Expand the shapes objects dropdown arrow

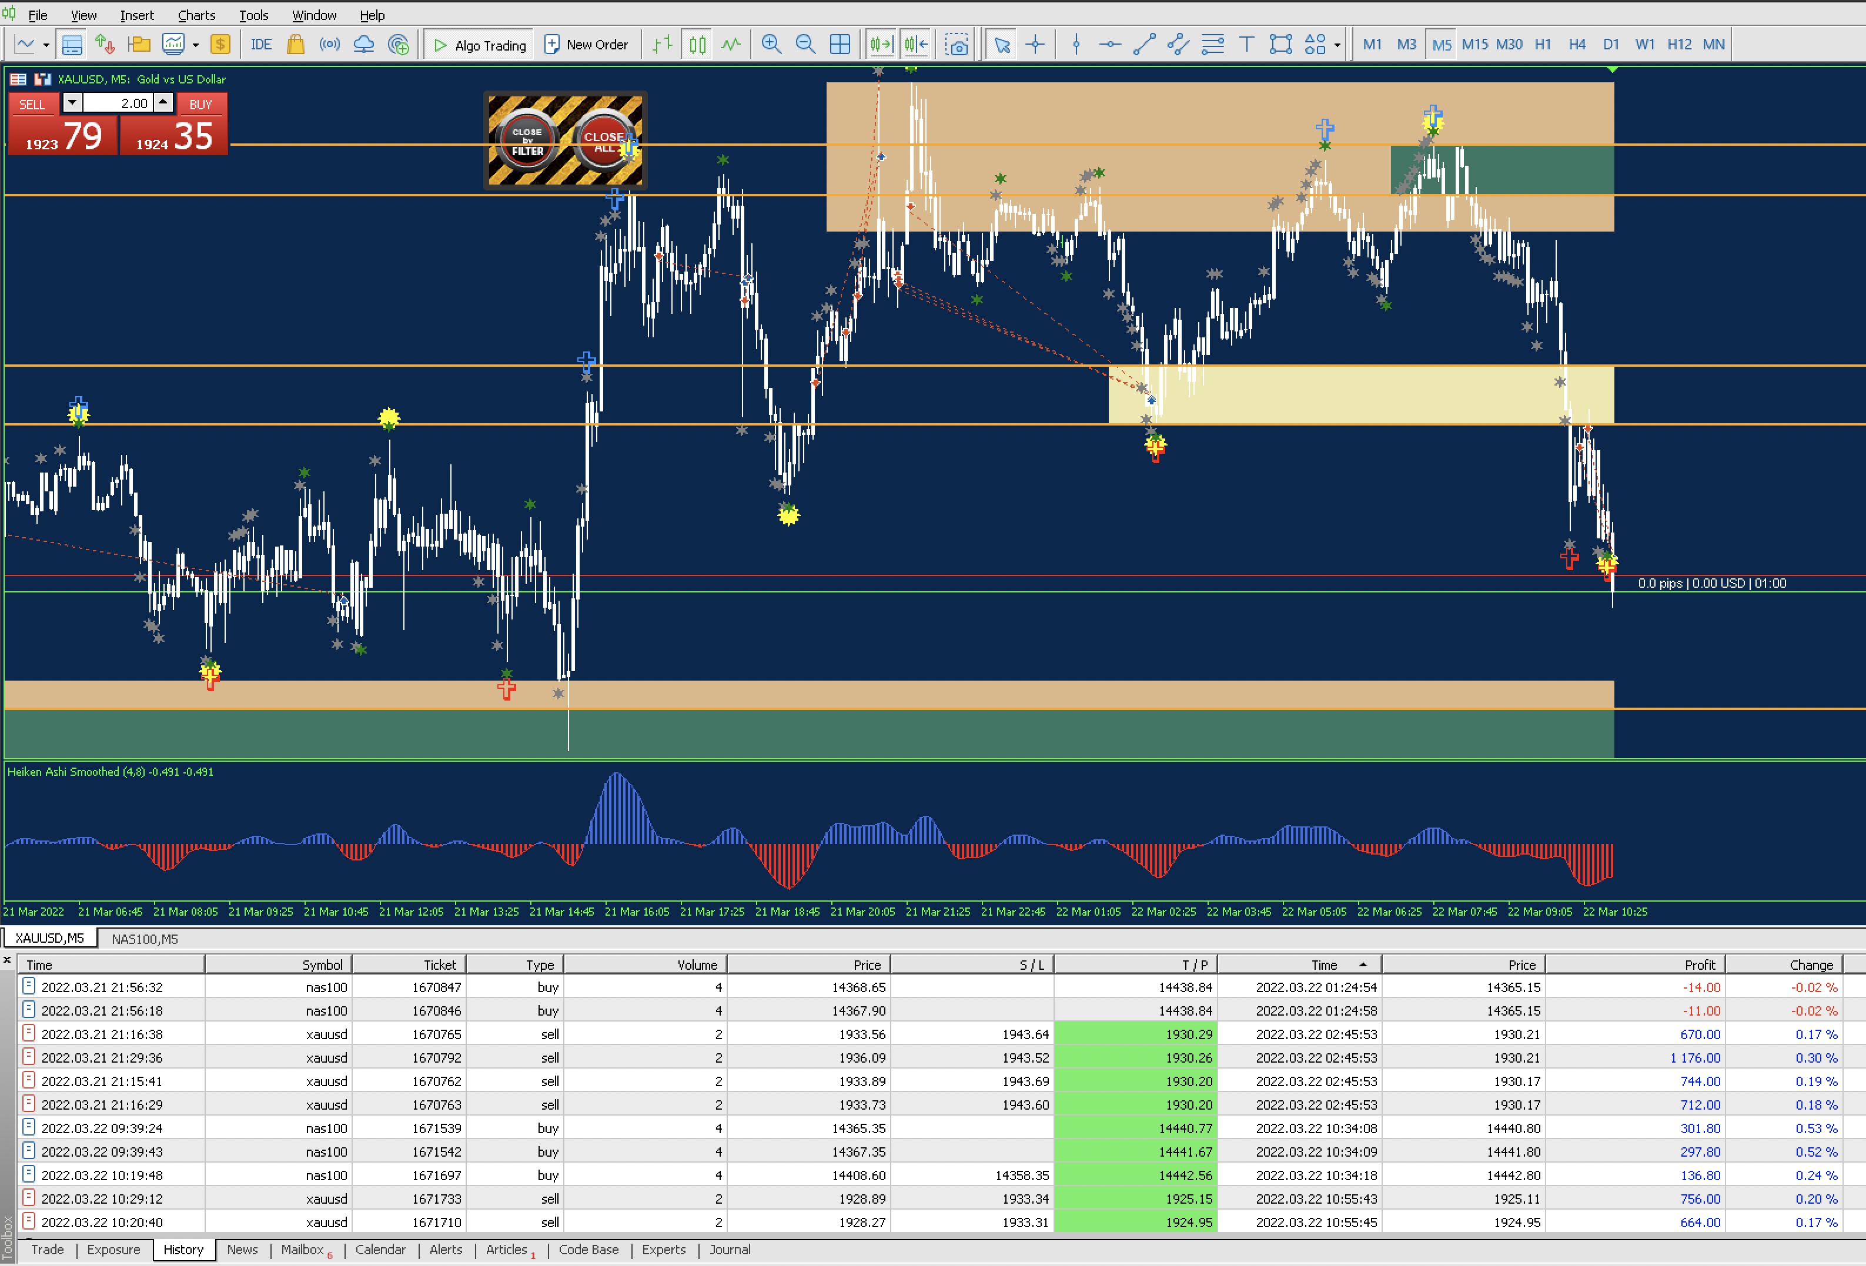coord(1337,45)
